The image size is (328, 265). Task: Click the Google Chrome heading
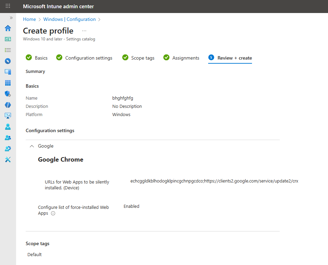61,160
